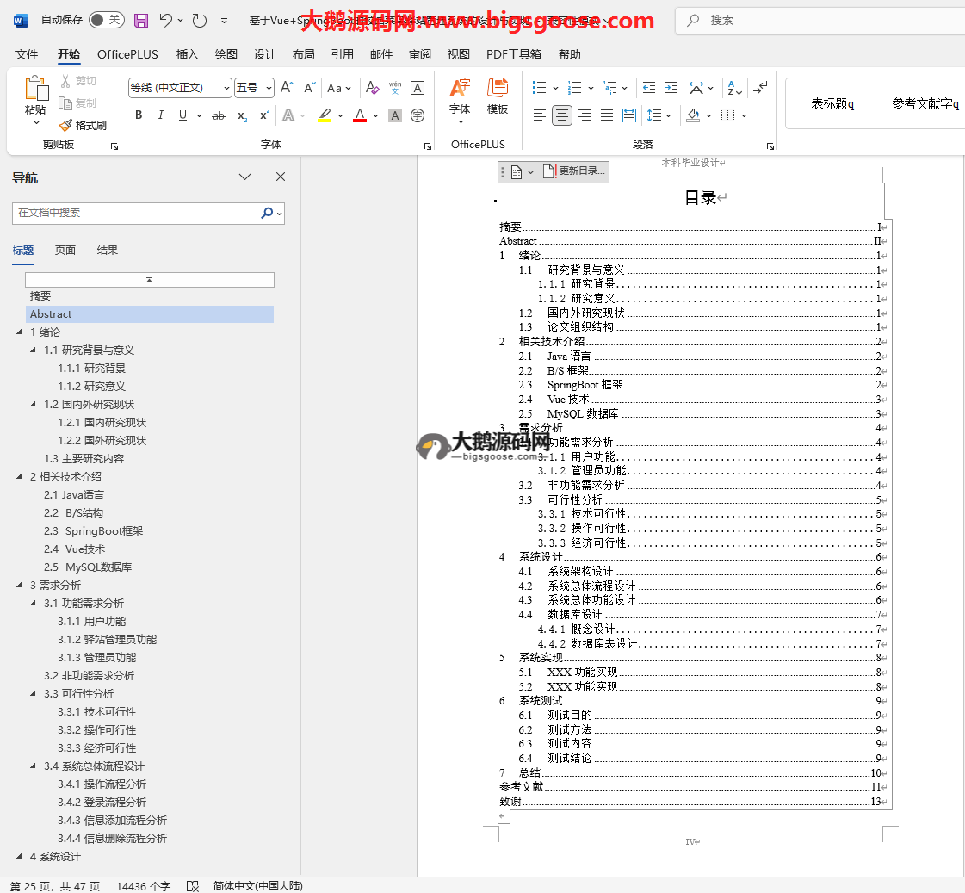
Task: Toggle subscript formatting
Action: [243, 115]
